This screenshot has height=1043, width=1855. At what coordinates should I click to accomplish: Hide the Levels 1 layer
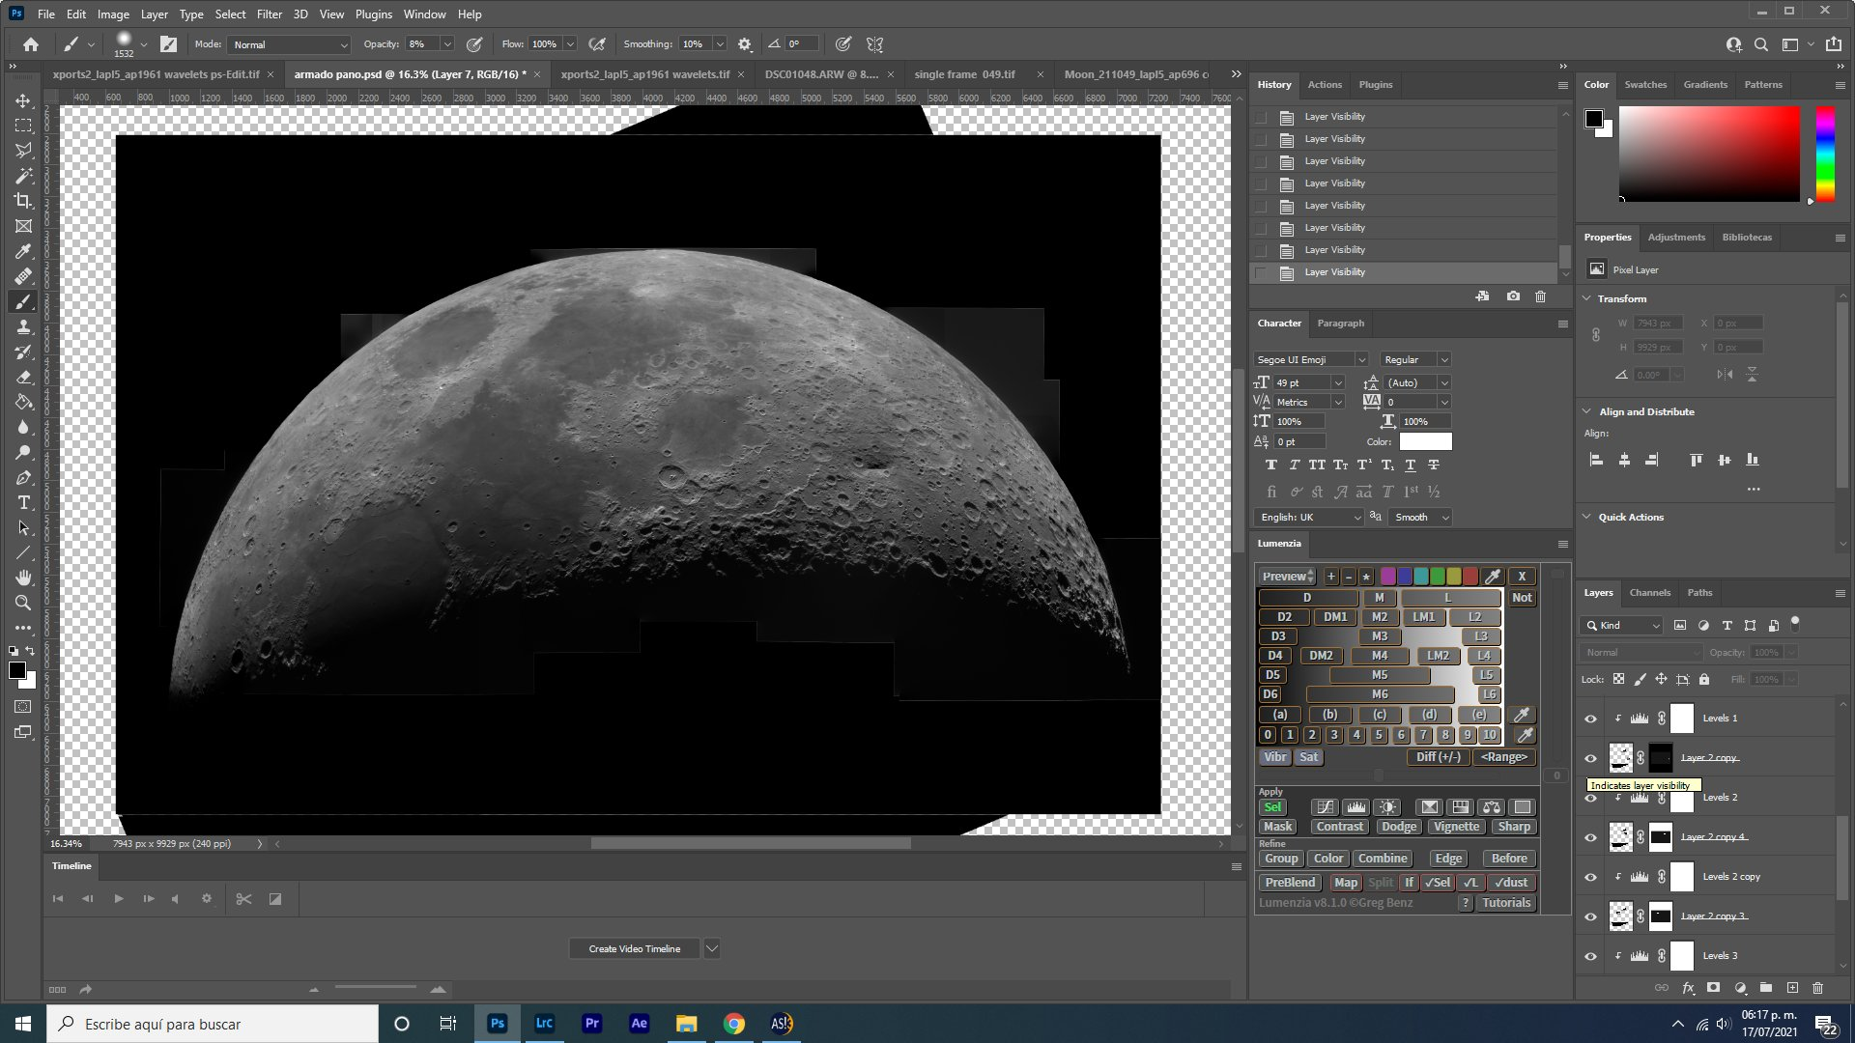click(x=1590, y=719)
